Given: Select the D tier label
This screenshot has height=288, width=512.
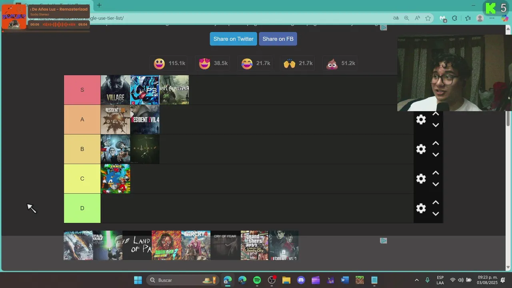Looking at the screenshot, I should click(82, 208).
